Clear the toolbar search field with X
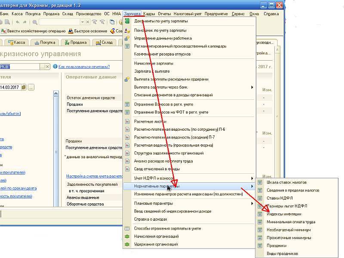Image resolution: width=344 pixels, height=258 pixels. [88, 22]
